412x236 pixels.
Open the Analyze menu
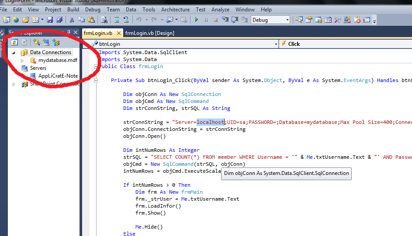click(221, 10)
